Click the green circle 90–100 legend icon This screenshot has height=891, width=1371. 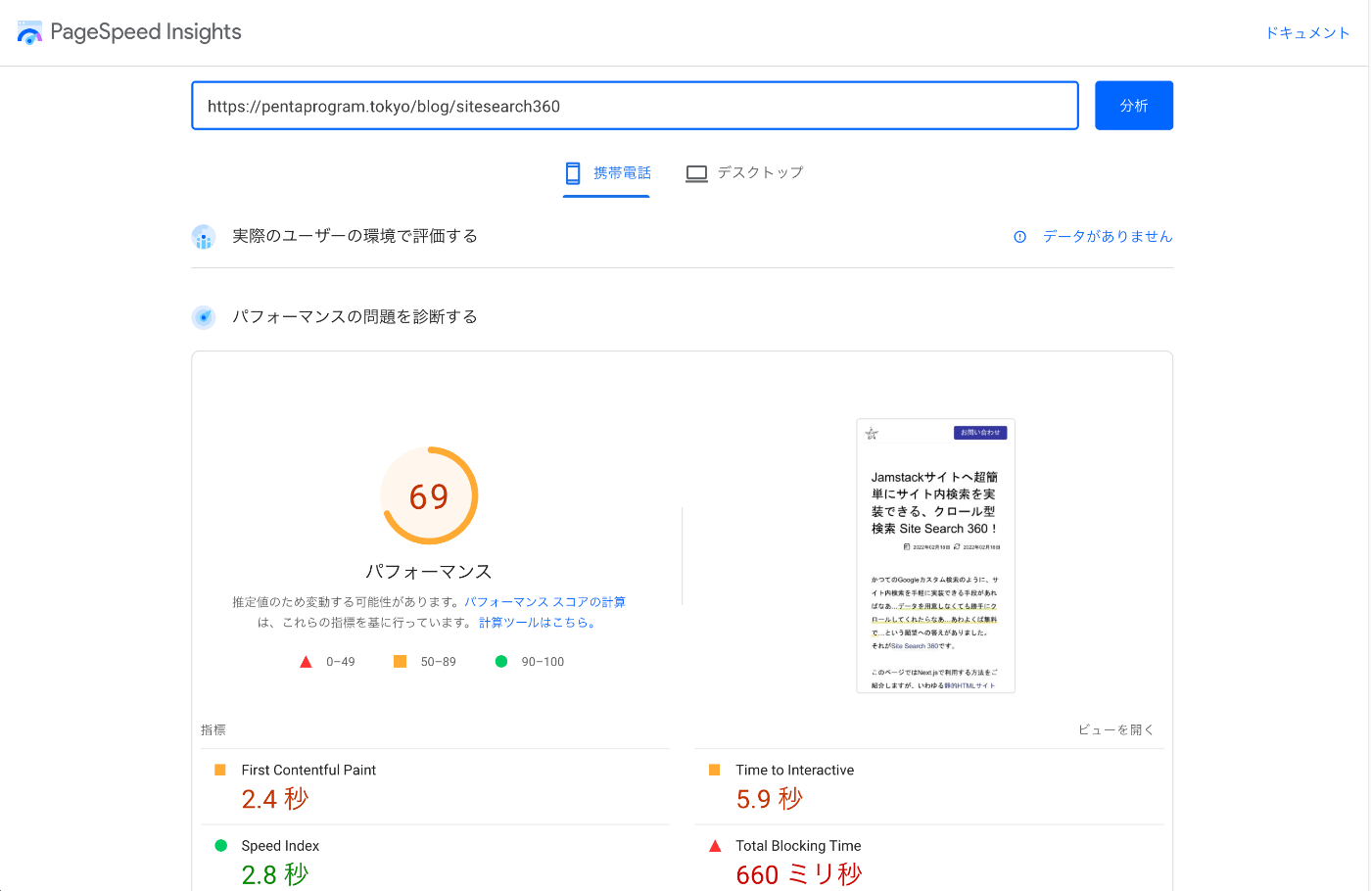click(501, 662)
